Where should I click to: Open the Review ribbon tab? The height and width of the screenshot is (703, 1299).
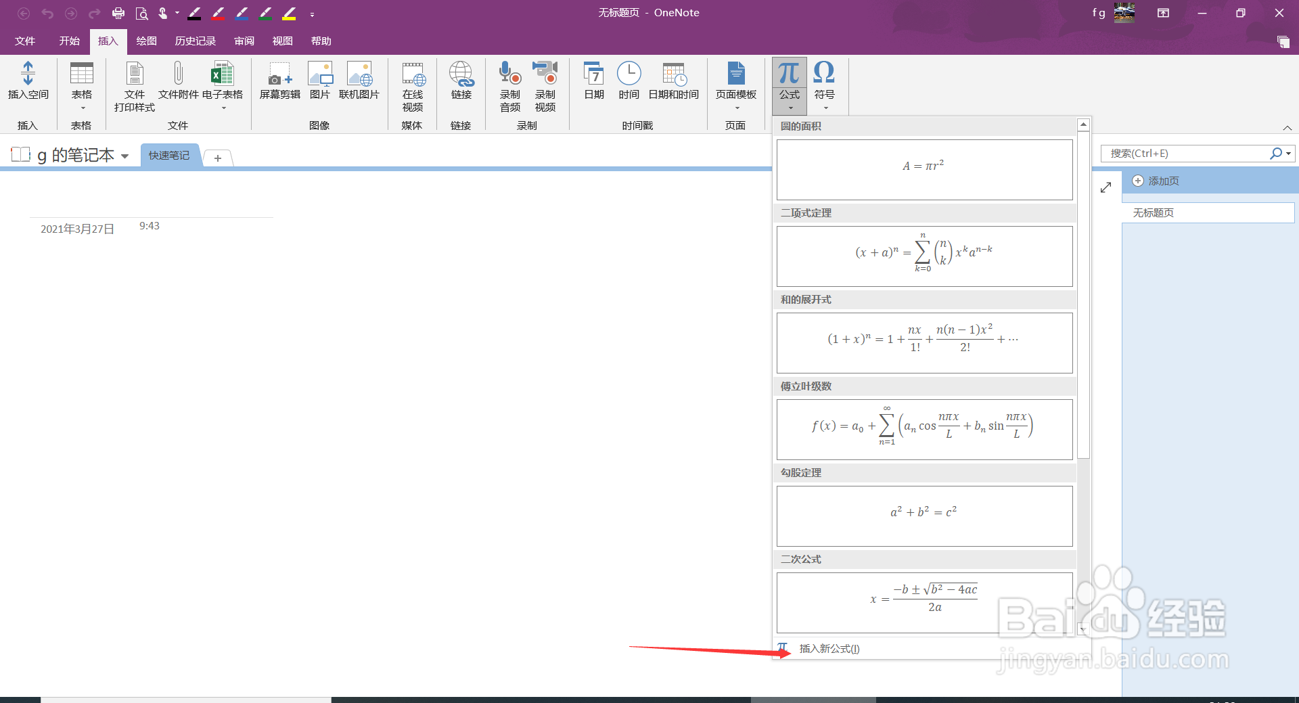(244, 41)
